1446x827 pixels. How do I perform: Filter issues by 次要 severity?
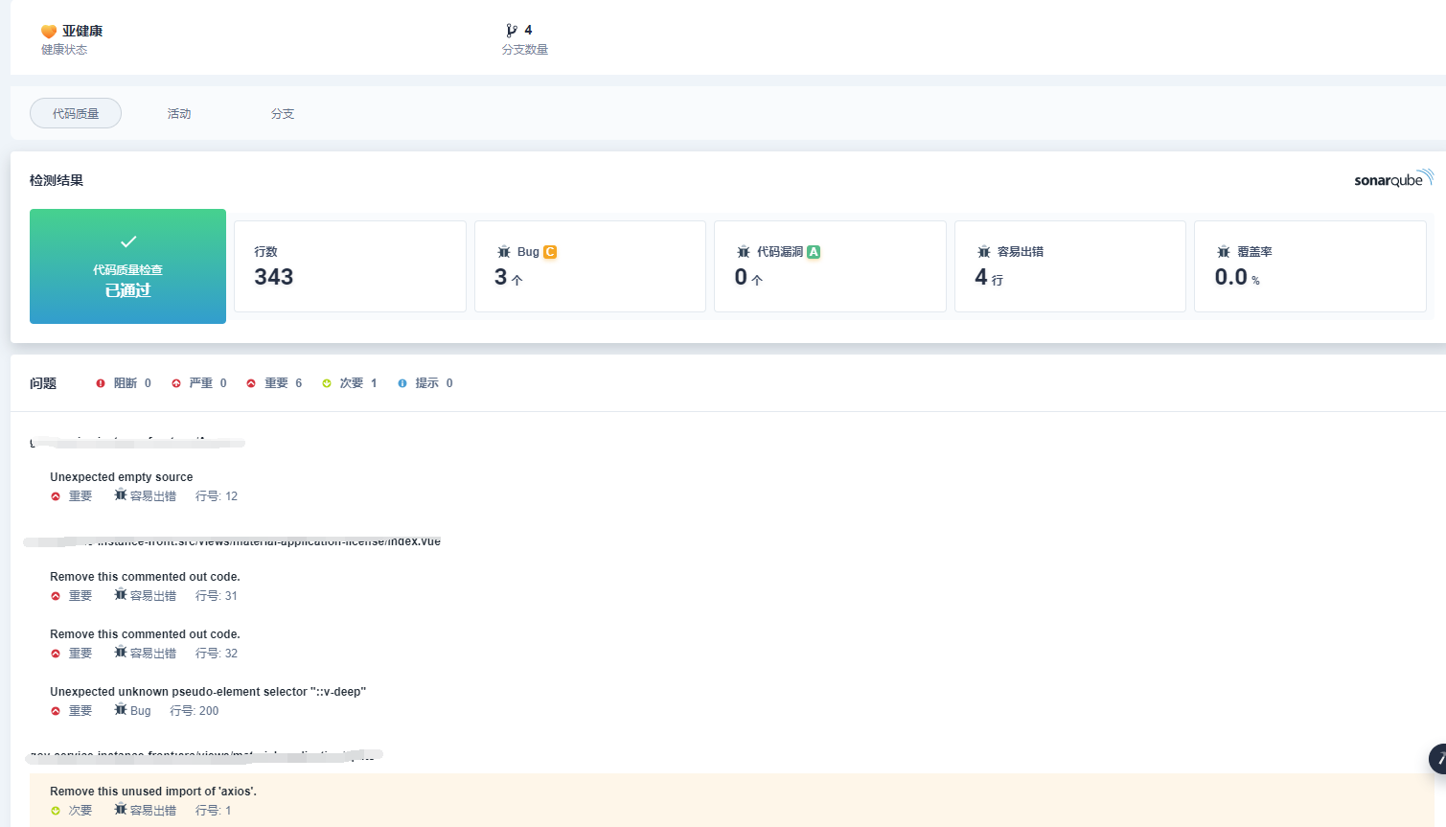coord(350,383)
